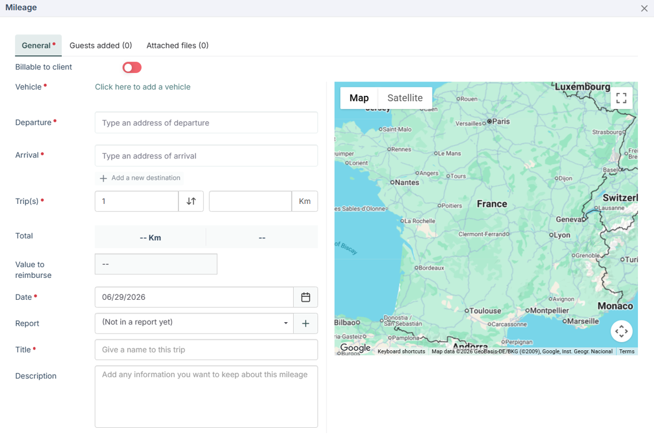Click the Google logo on map

(x=355, y=347)
